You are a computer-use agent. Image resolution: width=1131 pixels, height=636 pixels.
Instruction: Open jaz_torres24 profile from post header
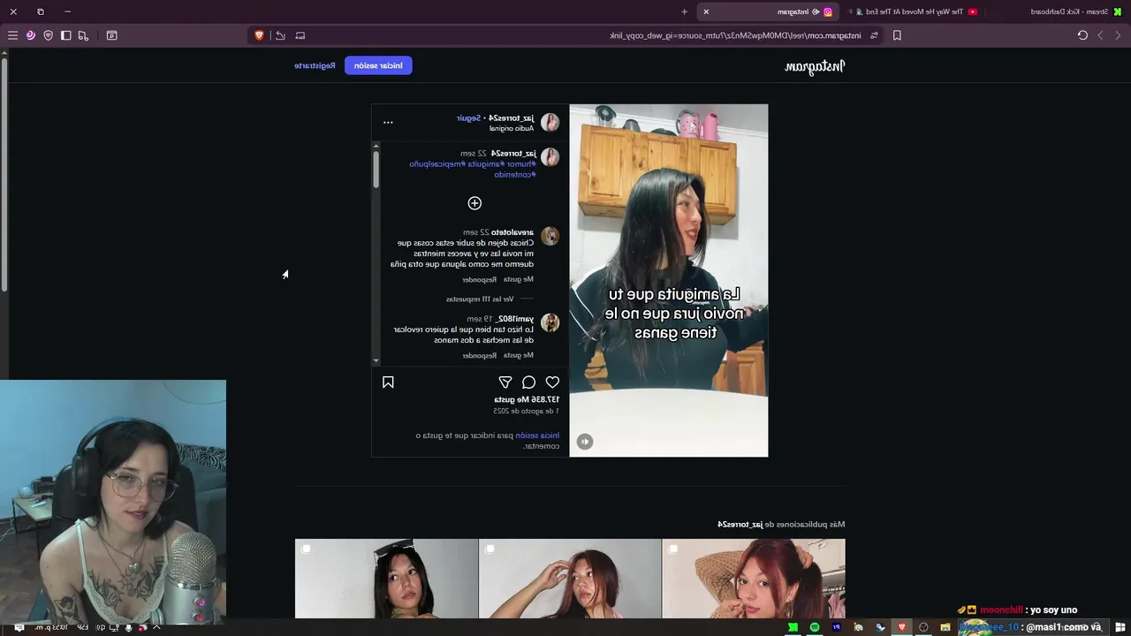pyautogui.click(x=511, y=118)
